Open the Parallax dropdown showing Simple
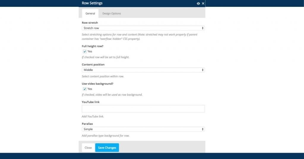Image resolution: width=304 pixels, height=159 pixels. point(143,129)
